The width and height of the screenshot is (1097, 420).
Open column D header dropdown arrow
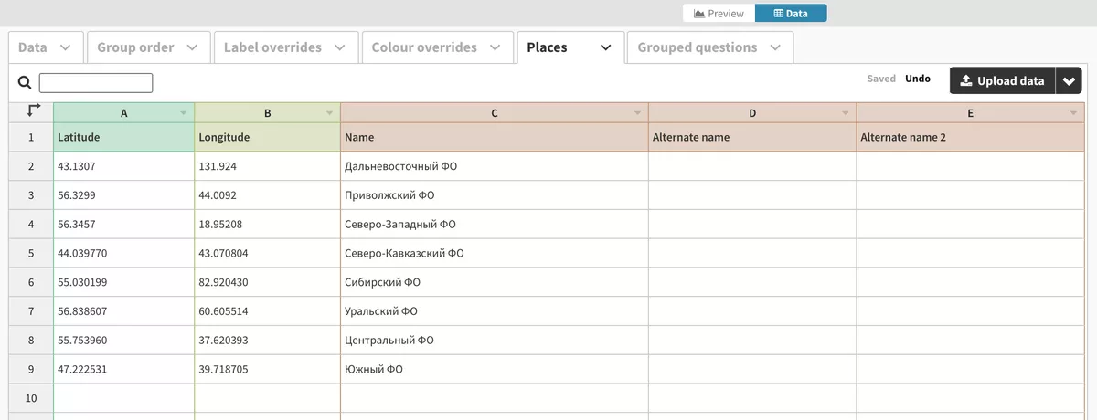point(846,113)
